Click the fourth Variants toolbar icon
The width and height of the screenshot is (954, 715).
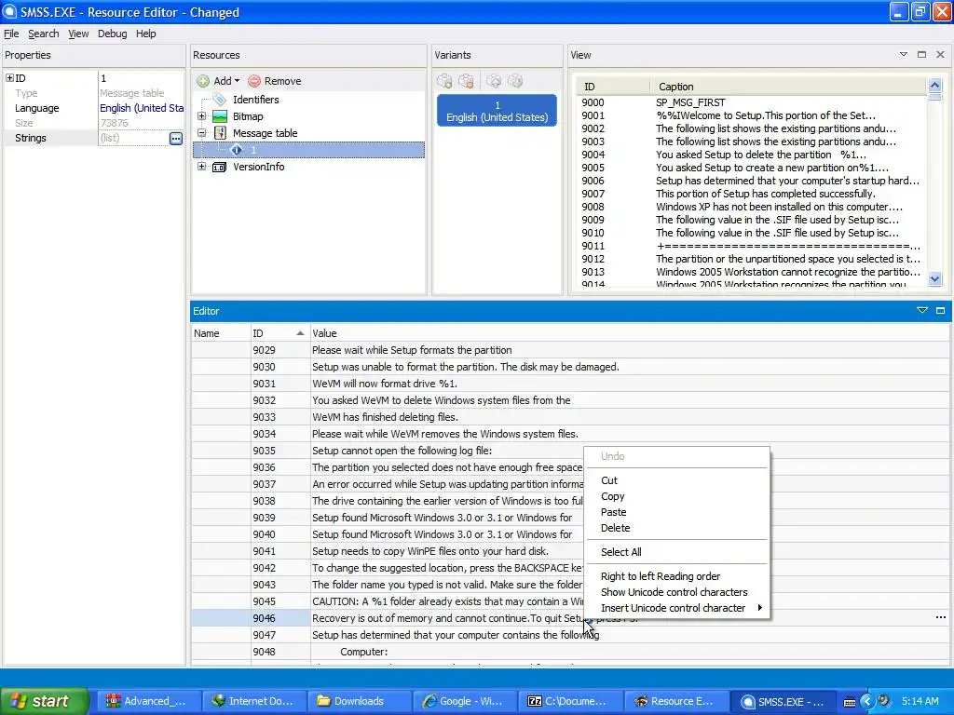[x=515, y=81]
